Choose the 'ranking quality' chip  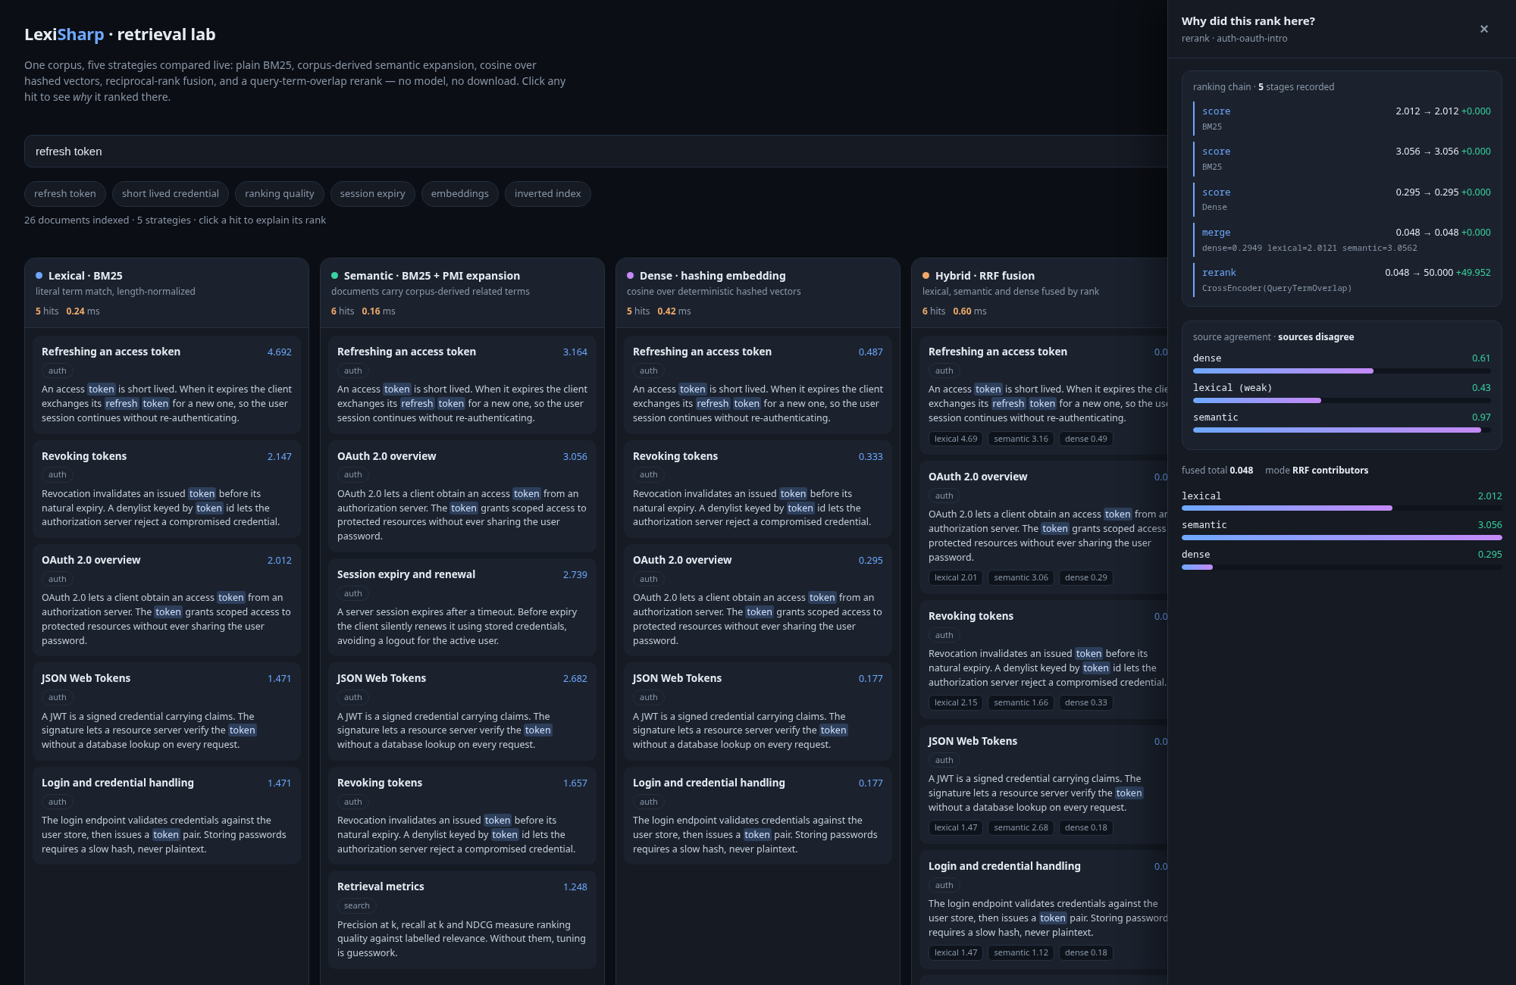click(x=280, y=194)
